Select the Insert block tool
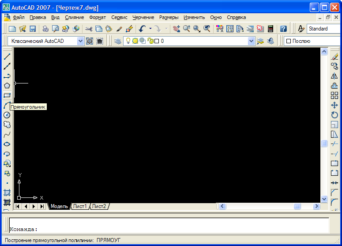The height and width of the screenshot is (246, 342). tap(7, 163)
